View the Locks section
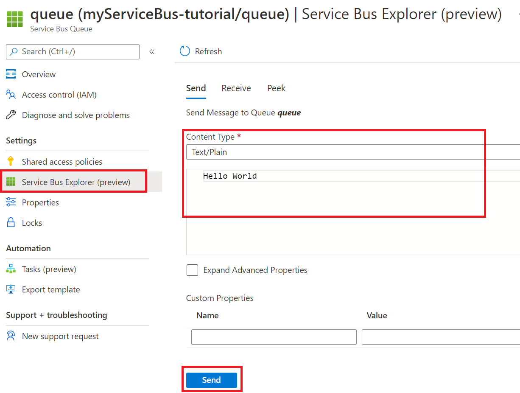 [x=31, y=222]
